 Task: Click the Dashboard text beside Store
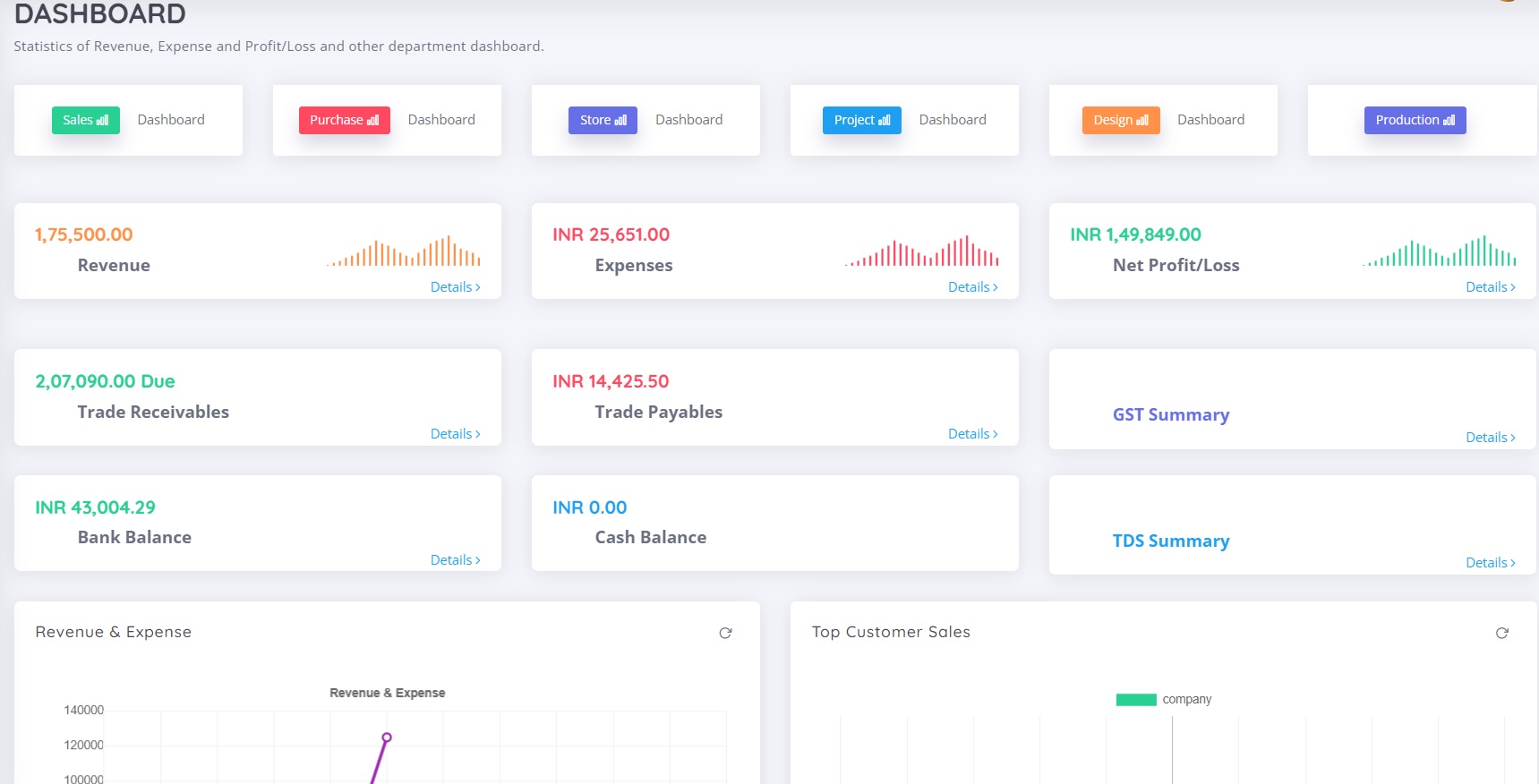click(688, 120)
